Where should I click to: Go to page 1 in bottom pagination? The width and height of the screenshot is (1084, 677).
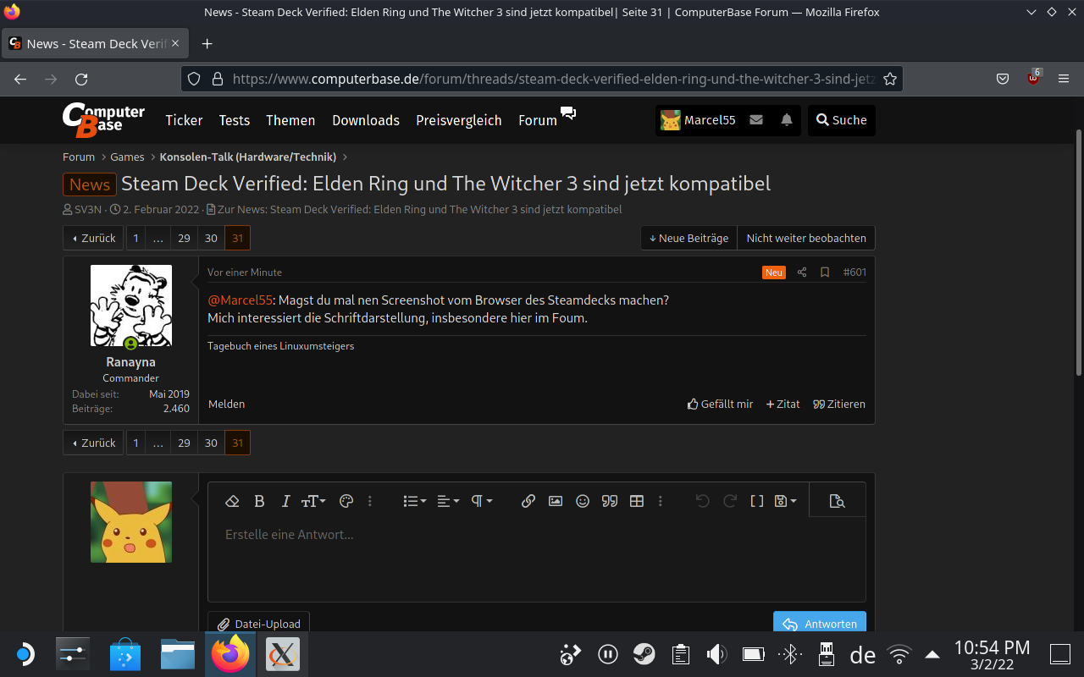coord(135,443)
